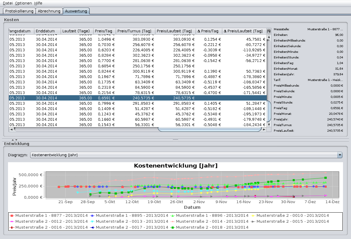Image resolution: width=351 pixels, height=239 pixels.
Task: Click the vertical scrollbar down arrow
Action: point(269,125)
